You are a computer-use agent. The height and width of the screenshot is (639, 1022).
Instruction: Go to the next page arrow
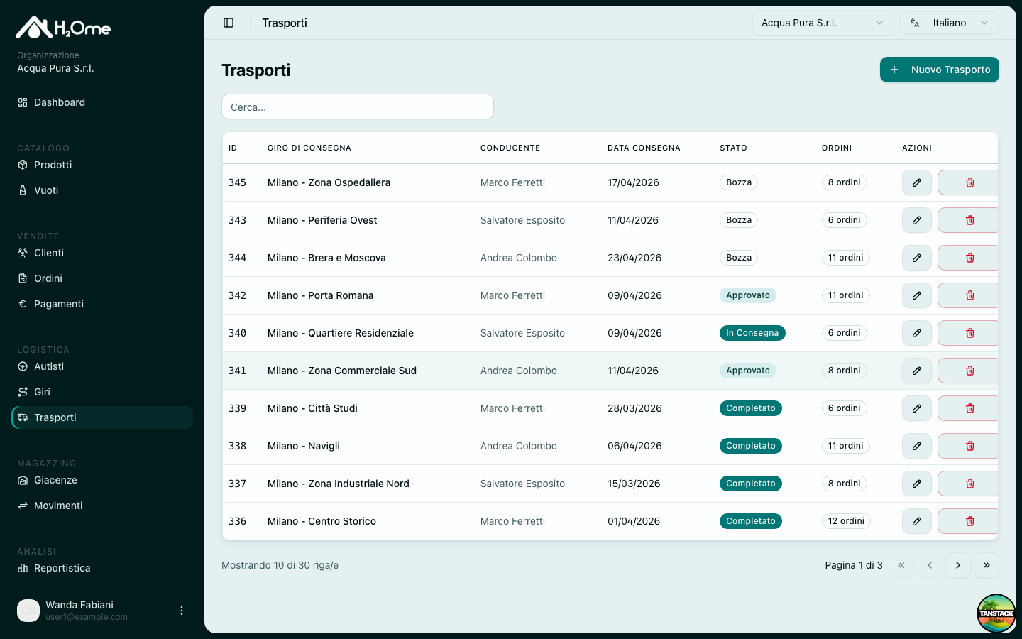[958, 565]
